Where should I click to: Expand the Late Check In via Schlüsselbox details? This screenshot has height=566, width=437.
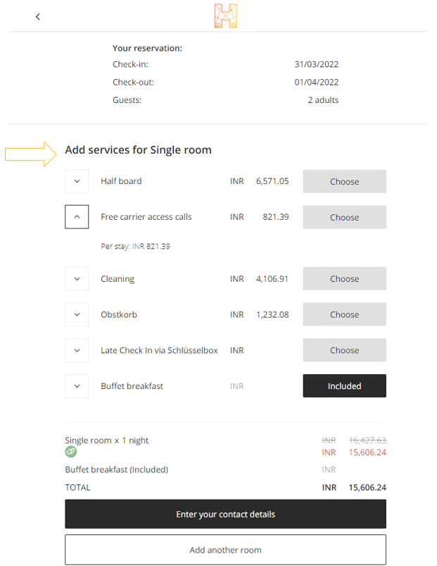77,350
